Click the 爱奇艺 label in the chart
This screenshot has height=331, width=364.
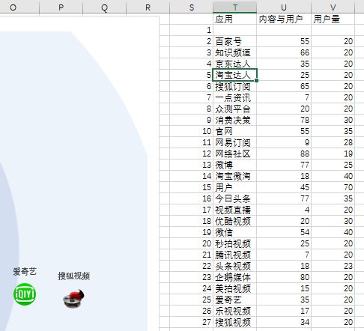[x=25, y=271]
